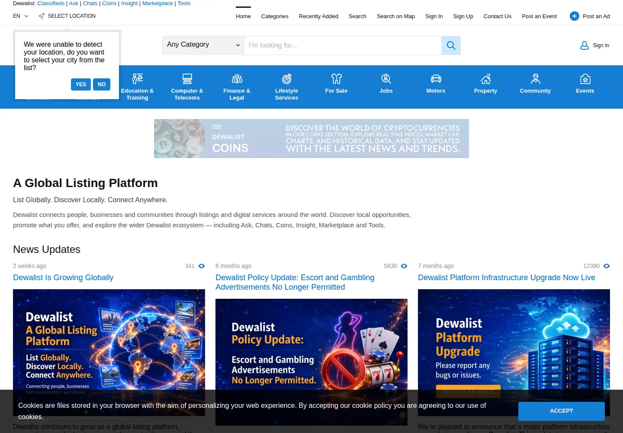Confirm YES in the location popup
Screen dimensions: 623x433
tap(81, 84)
